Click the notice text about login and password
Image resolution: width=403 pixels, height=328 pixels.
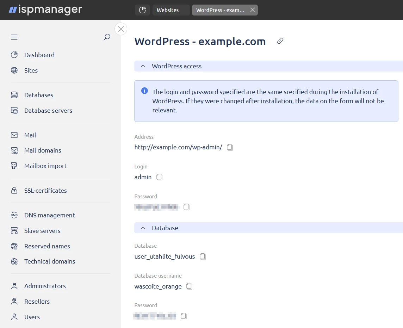click(x=268, y=101)
